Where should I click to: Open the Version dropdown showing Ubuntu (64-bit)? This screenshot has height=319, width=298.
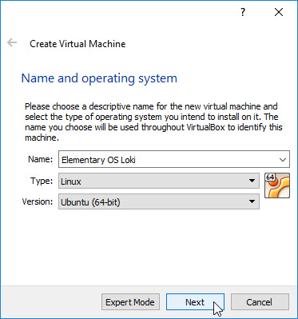[x=159, y=201]
